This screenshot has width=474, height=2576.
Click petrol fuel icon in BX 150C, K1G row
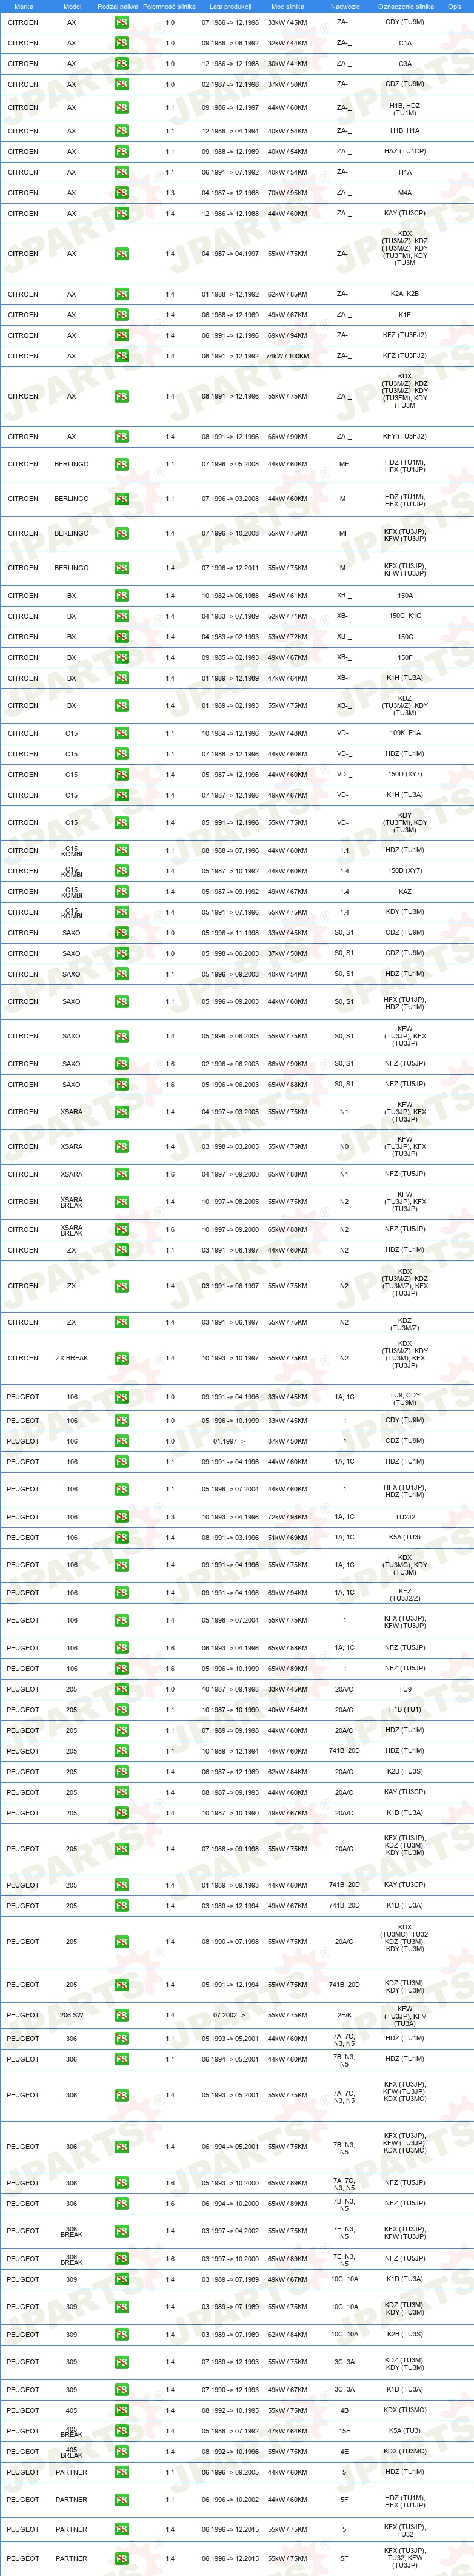121,616
